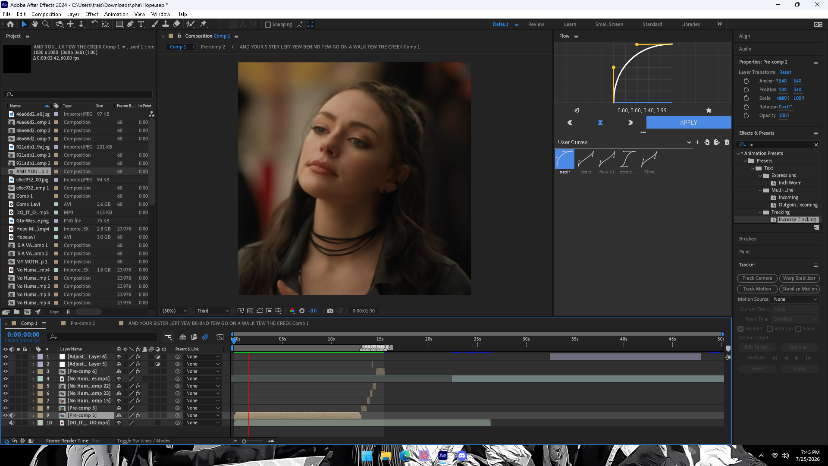828x466 pixels.
Task: Open Discord from the taskbar
Action: click(462, 456)
